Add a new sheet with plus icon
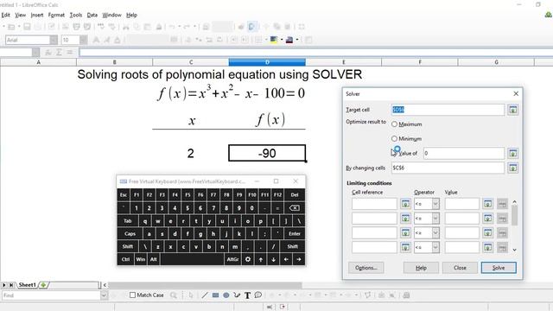553x311 pixels. [43, 285]
